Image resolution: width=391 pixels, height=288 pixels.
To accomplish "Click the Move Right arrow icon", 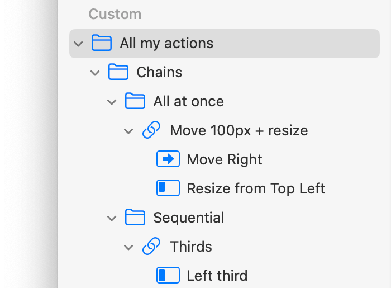I will 168,159.
